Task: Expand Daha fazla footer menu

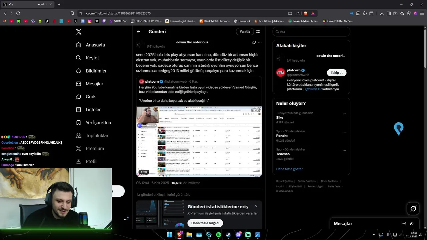Action: tap(335, 186)
